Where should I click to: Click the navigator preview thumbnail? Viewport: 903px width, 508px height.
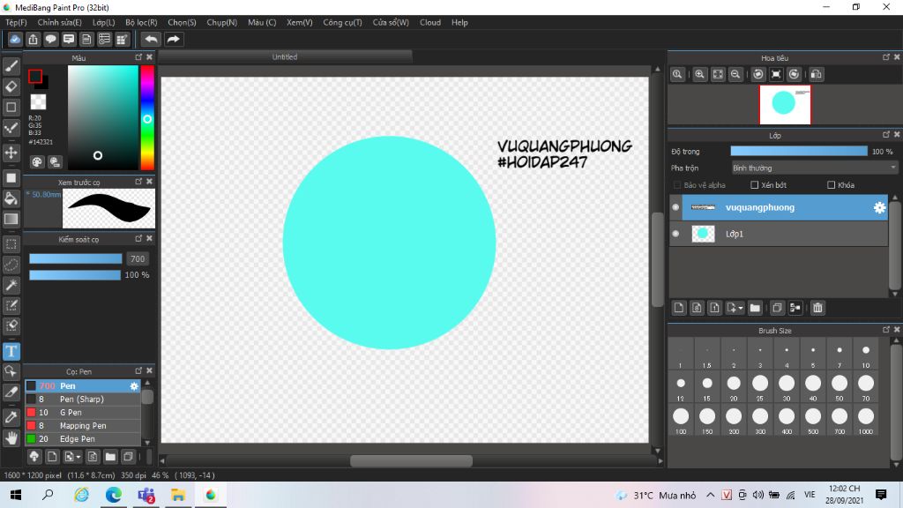coord(785,104)
